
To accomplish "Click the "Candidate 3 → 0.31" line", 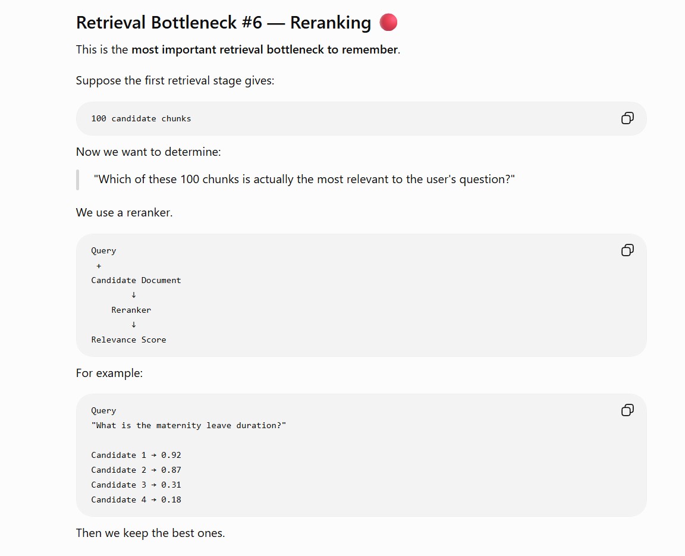I will [x=136, y=485].
